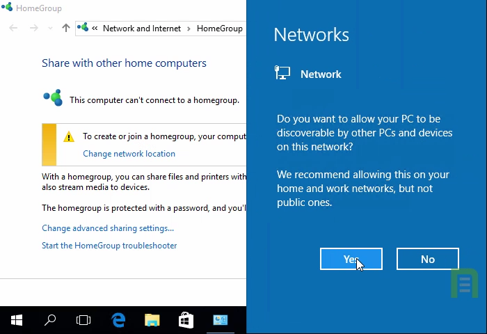The width and height of the screenshot is (487, 334).
Task: Open Change network location link
Action: tap(129, 154)
